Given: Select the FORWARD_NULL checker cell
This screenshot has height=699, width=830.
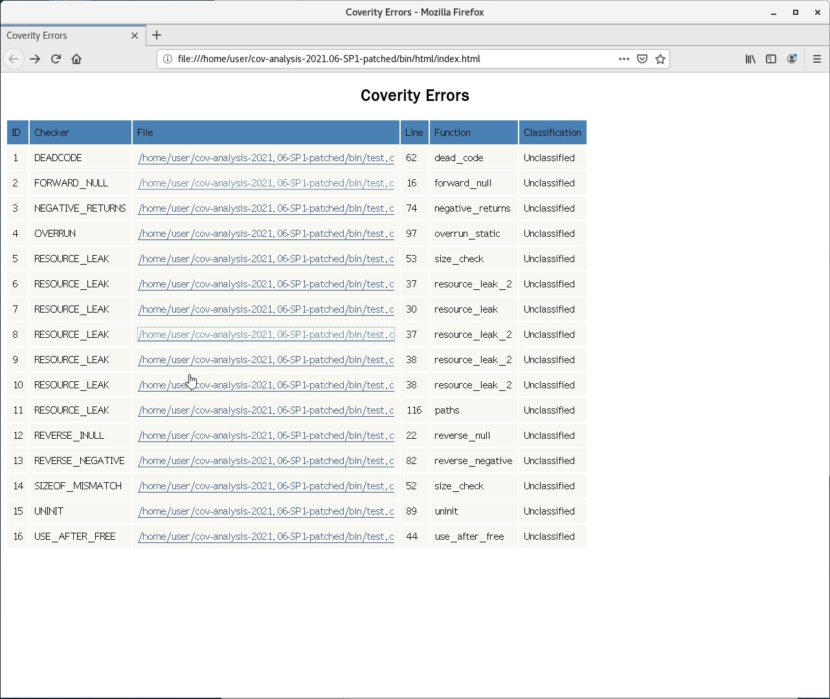Looking at the screenshot, I should [x=80, y=183].
